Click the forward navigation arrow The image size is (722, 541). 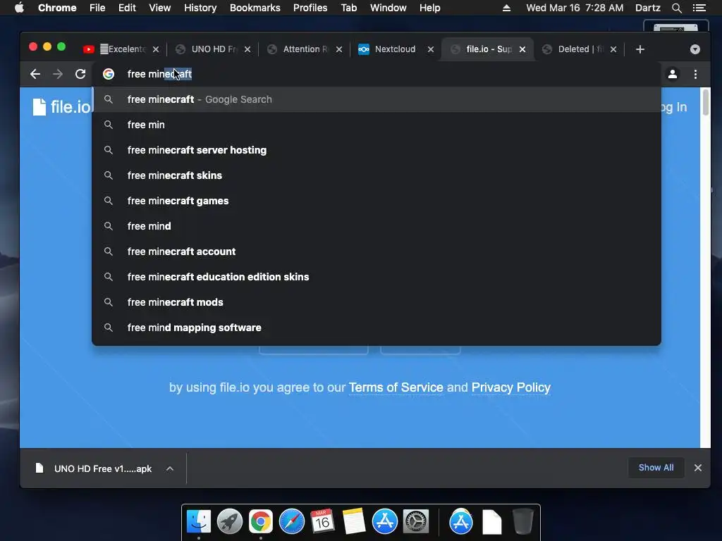[58, 74]
